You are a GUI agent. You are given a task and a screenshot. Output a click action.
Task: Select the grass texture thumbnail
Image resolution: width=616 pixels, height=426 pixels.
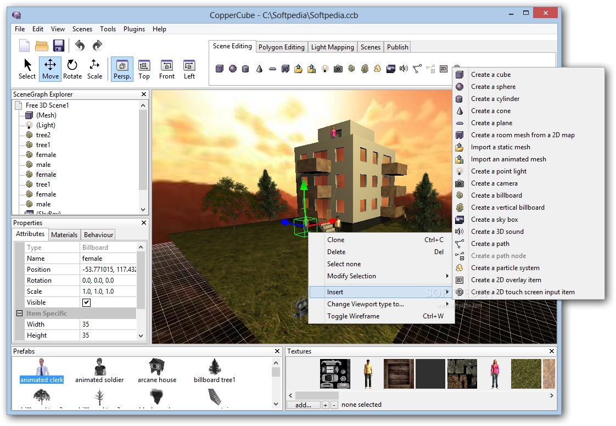coord(525,374)
